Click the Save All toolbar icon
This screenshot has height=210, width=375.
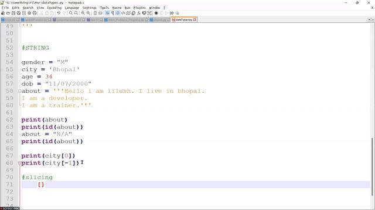point(19,13)
